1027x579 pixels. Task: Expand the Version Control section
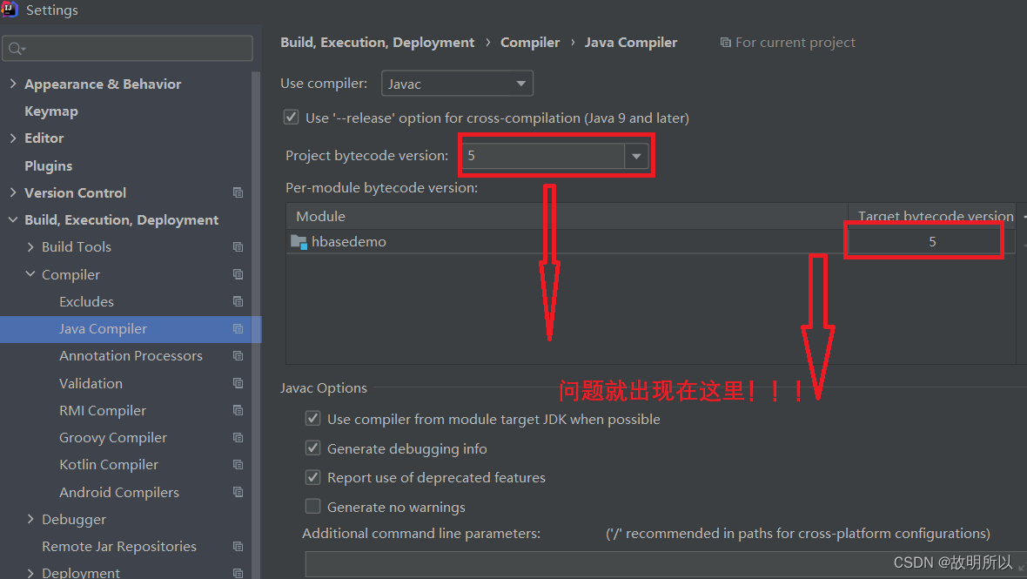point(13,192)
